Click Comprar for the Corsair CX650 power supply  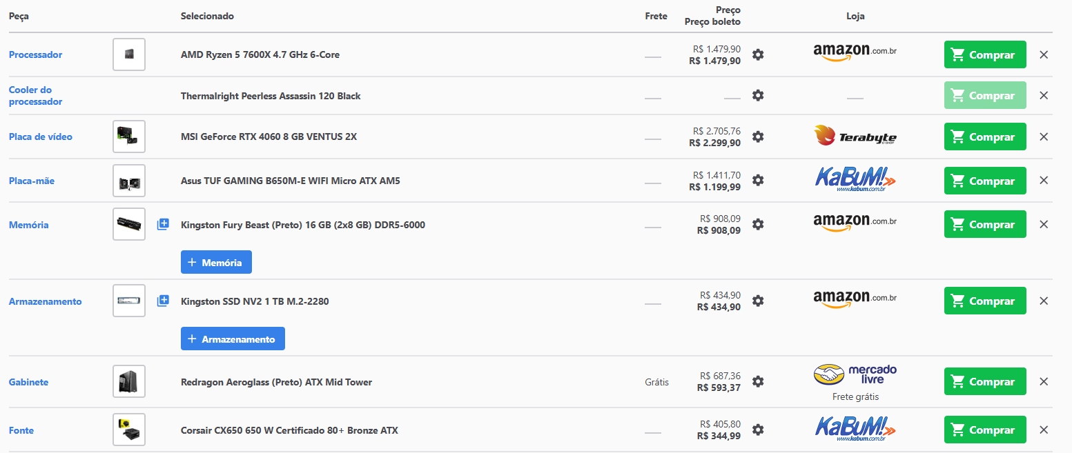(x=985, y=430)
